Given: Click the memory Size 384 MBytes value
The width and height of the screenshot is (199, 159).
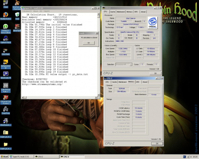Looking at the screenshot, I should click(122, 91).
